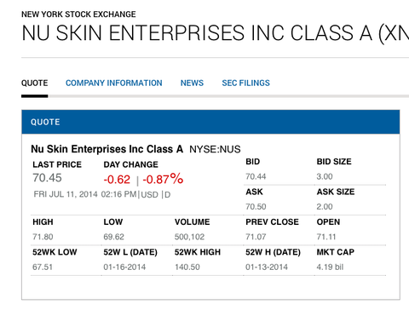
Task: Select the Quote tab
Action: pyautogui.click(x=35, y=83)
